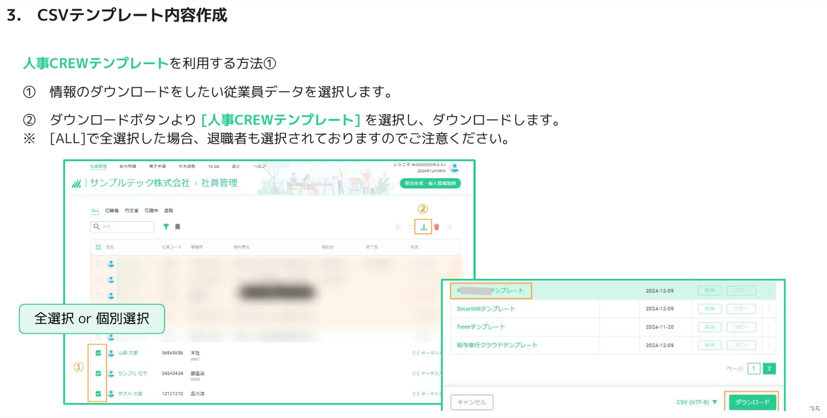Click into the employee search field
The image size is (827, 418).
122,227
